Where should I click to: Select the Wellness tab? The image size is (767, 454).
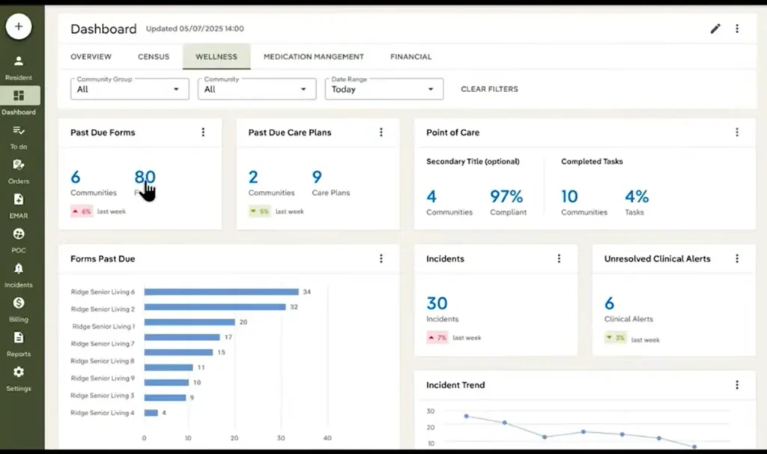pyautogui.click(x=216, y=57)
